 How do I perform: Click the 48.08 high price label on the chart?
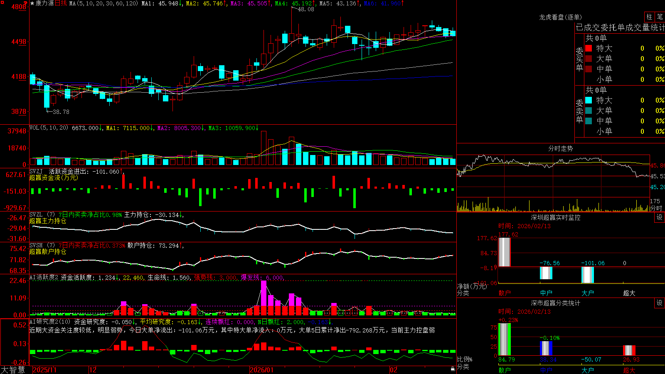[x=306, y=9]
